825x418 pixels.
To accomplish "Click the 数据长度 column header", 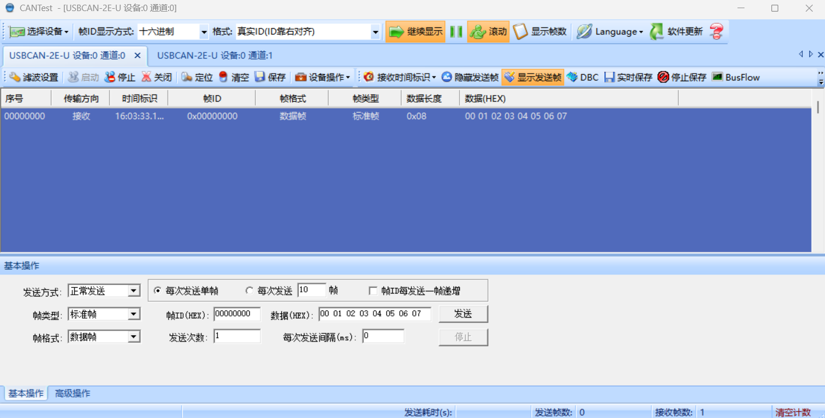I will (x=431, y=98).
